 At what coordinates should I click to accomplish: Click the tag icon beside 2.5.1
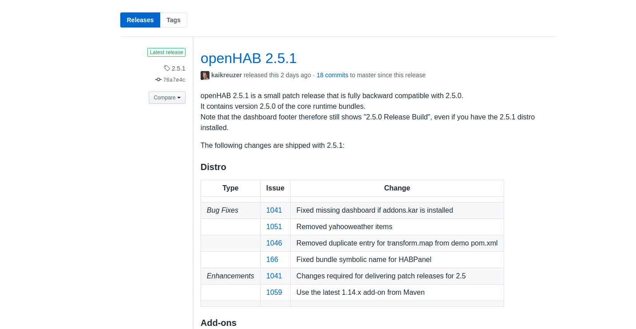pyautogui.click(x=166, y=68)
